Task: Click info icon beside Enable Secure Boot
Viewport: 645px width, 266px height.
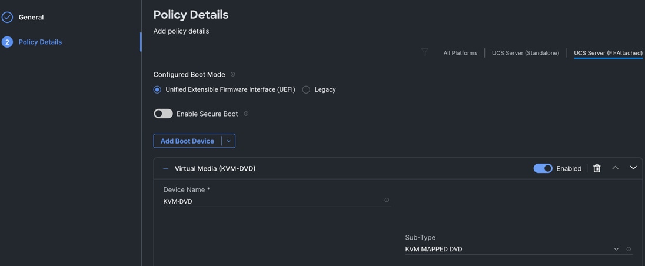Action: tap(246, 114)
